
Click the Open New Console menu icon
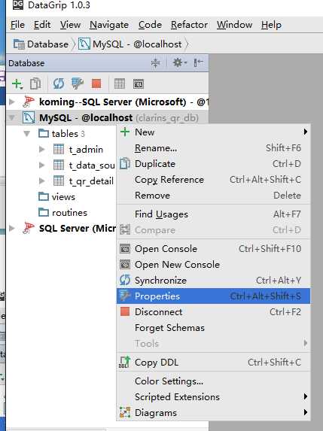click(125, 265)
